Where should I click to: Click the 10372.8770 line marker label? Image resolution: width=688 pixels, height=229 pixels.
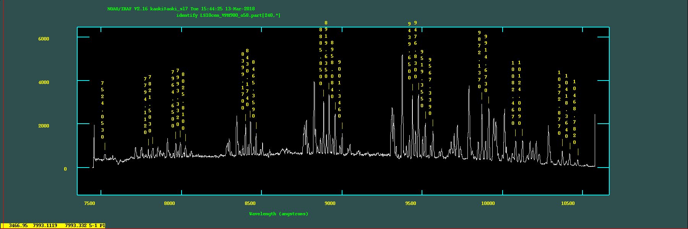[559, 103]
